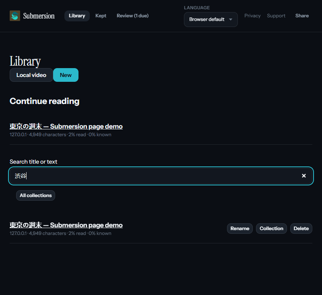Click the Share button
The width and height of the screenshot is (322, 295).
pyautogui.click(x=302, y=16)
